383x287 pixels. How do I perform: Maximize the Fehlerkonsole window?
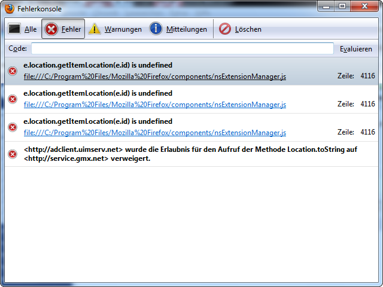pos(342,6)
